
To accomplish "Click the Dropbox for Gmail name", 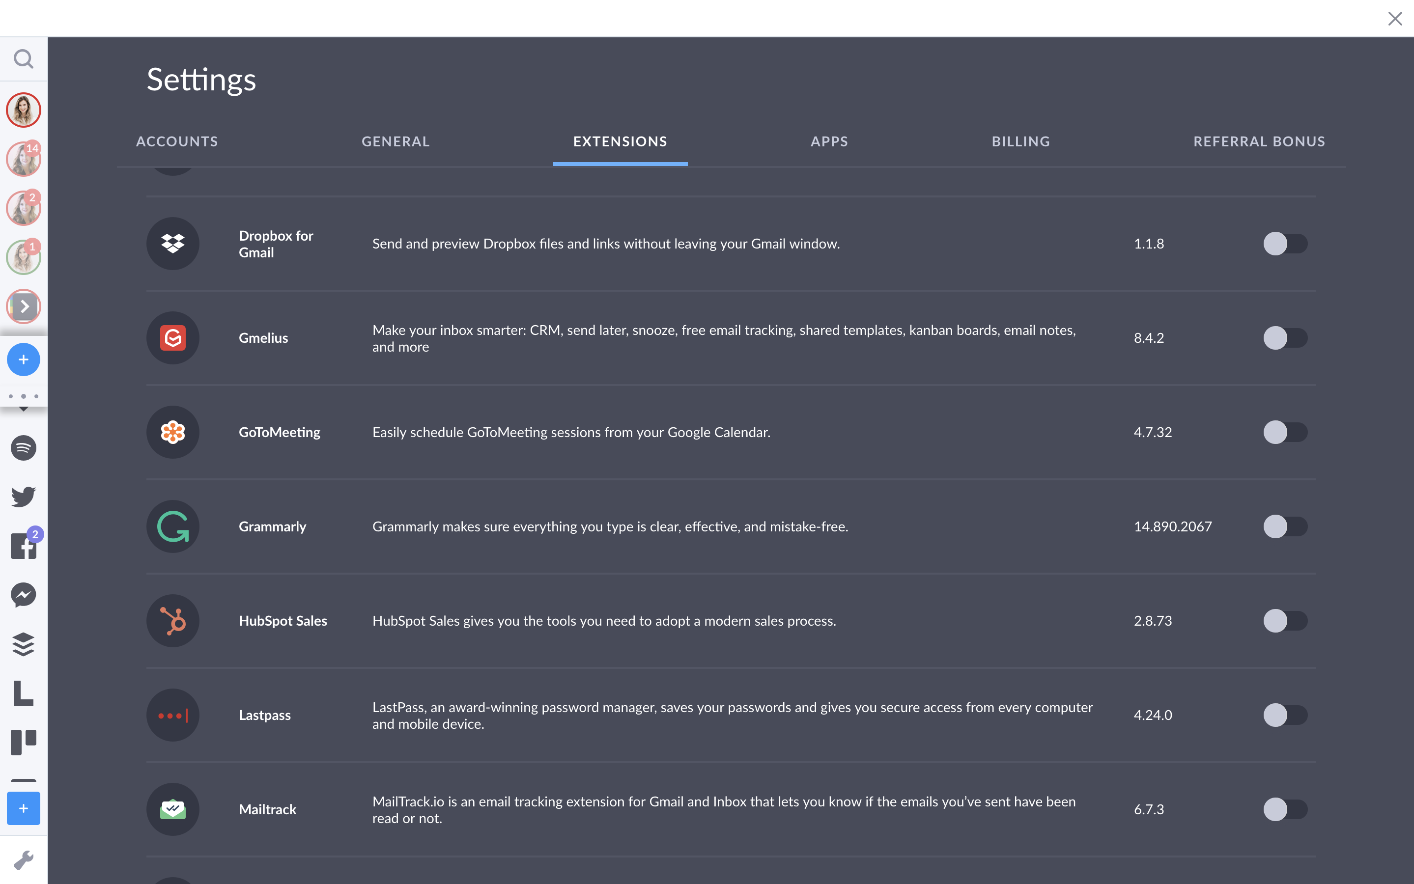I will point(276,244).
